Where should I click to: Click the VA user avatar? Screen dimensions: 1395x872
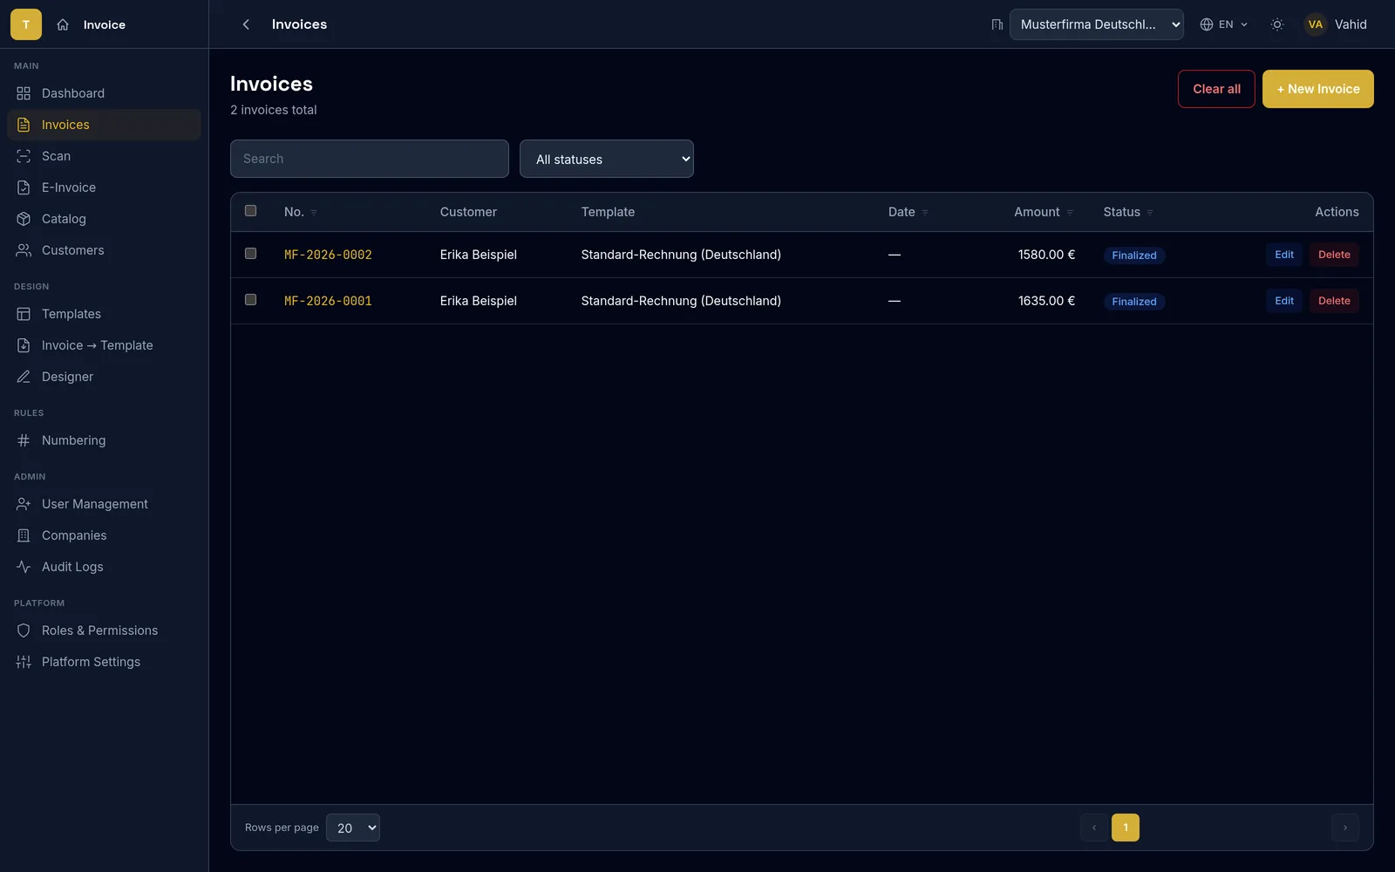click(1316, 24)
